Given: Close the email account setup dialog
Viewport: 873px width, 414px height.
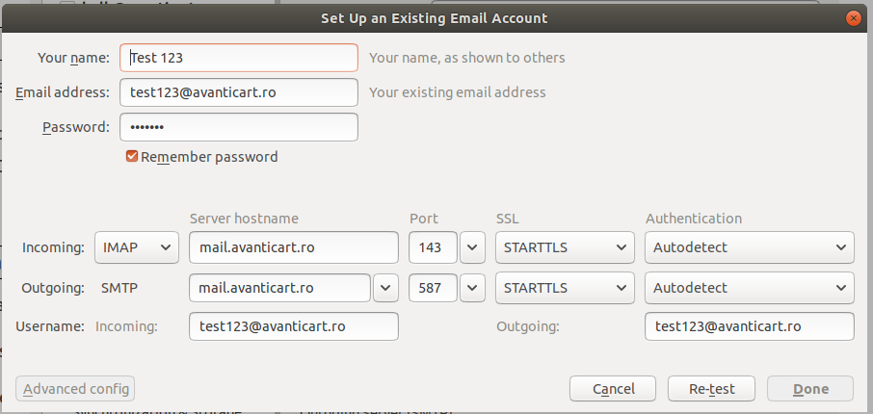Looking at the screenshot, I should point(853,18).
